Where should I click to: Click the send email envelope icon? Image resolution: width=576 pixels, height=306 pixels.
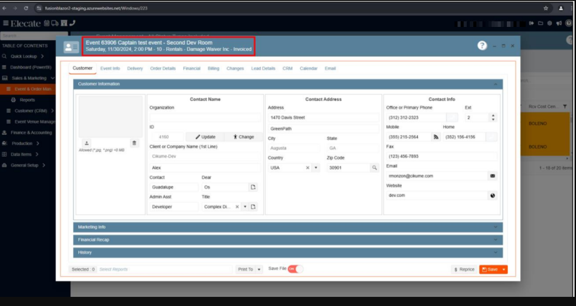pyautogui.click(x=492, y=176)
